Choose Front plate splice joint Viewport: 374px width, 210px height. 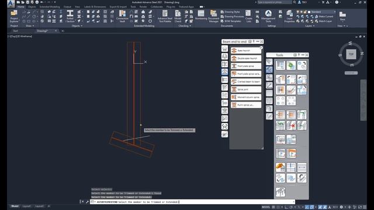pos(246,66)
